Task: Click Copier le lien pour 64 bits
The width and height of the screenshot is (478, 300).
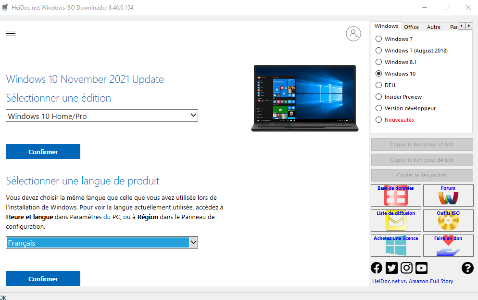Action: coord(422,160)
